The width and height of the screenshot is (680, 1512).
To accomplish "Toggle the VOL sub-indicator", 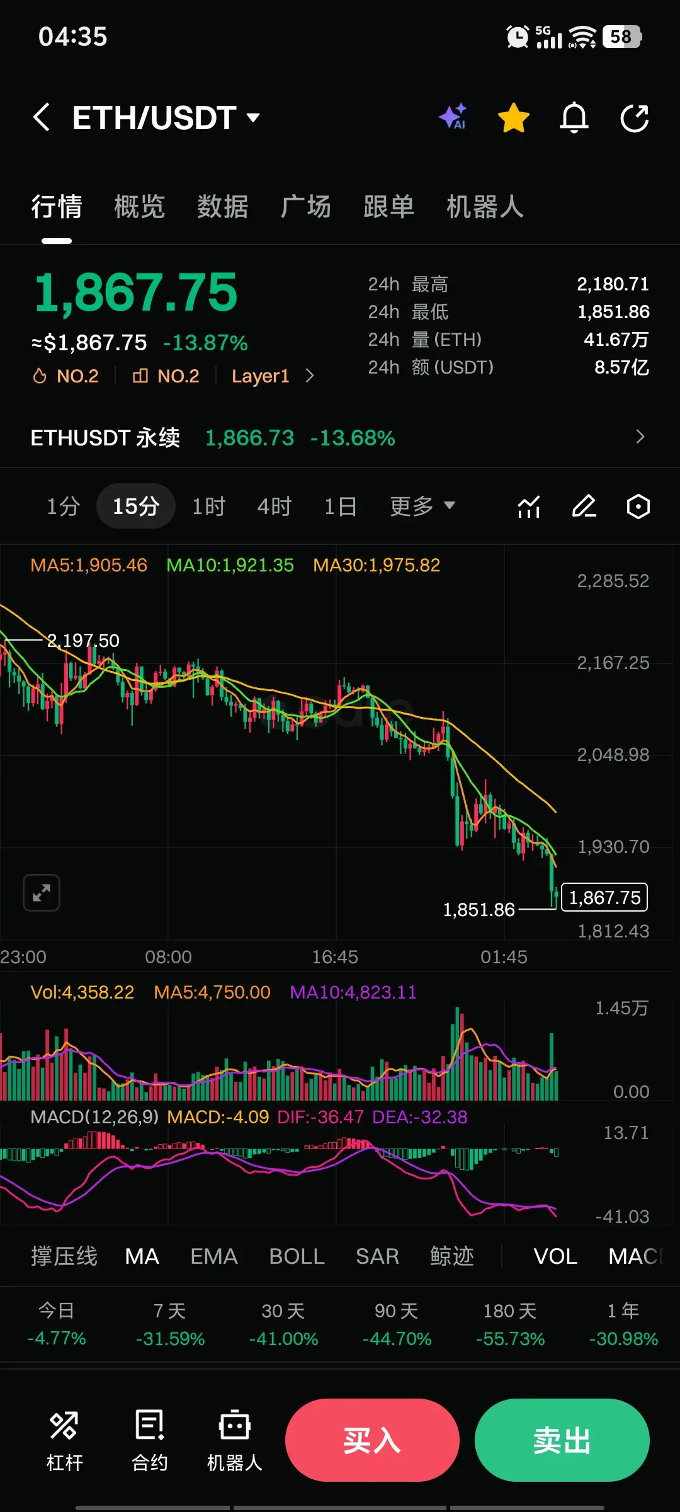I will coord(555,1256).
